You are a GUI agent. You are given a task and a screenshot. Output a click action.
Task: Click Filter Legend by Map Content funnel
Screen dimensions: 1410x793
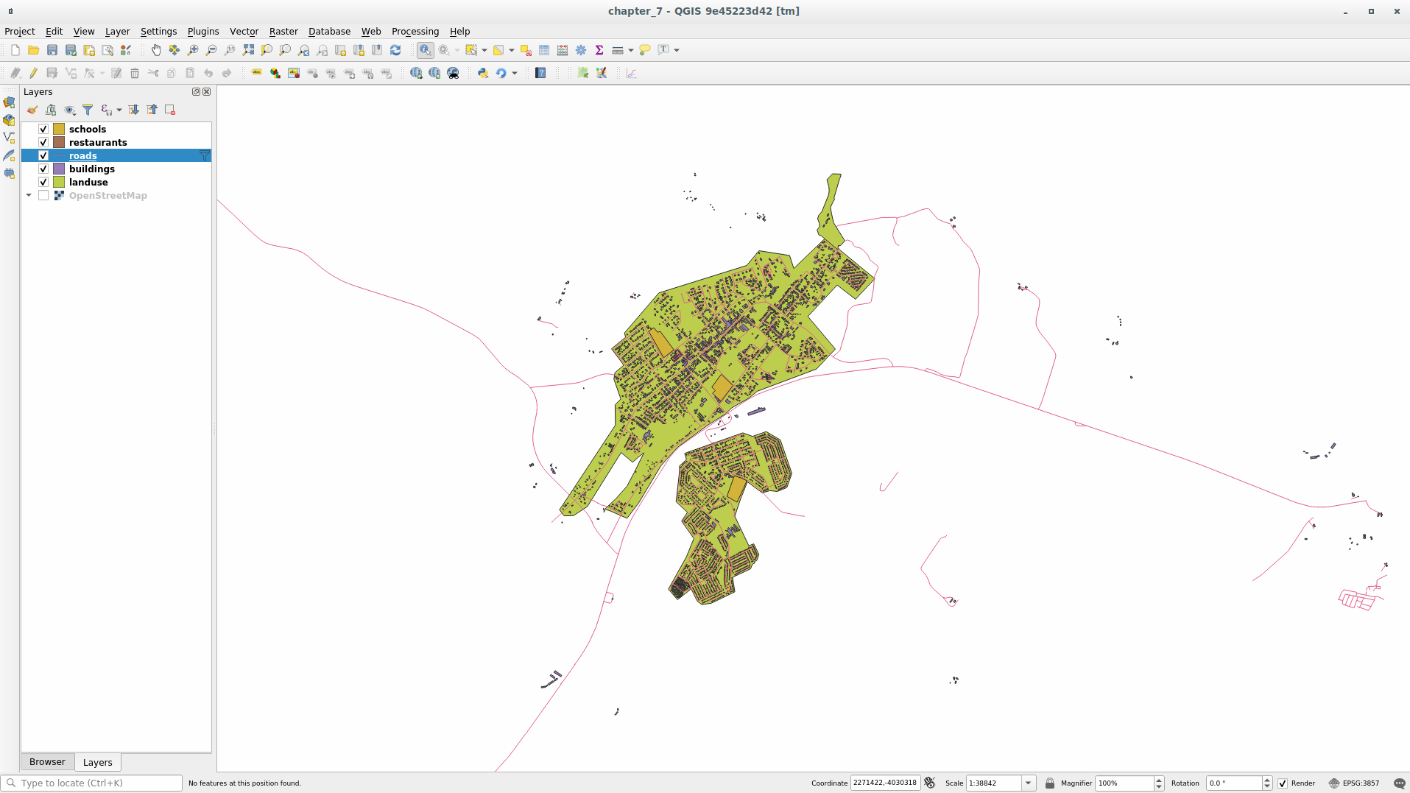coord(88,110)
